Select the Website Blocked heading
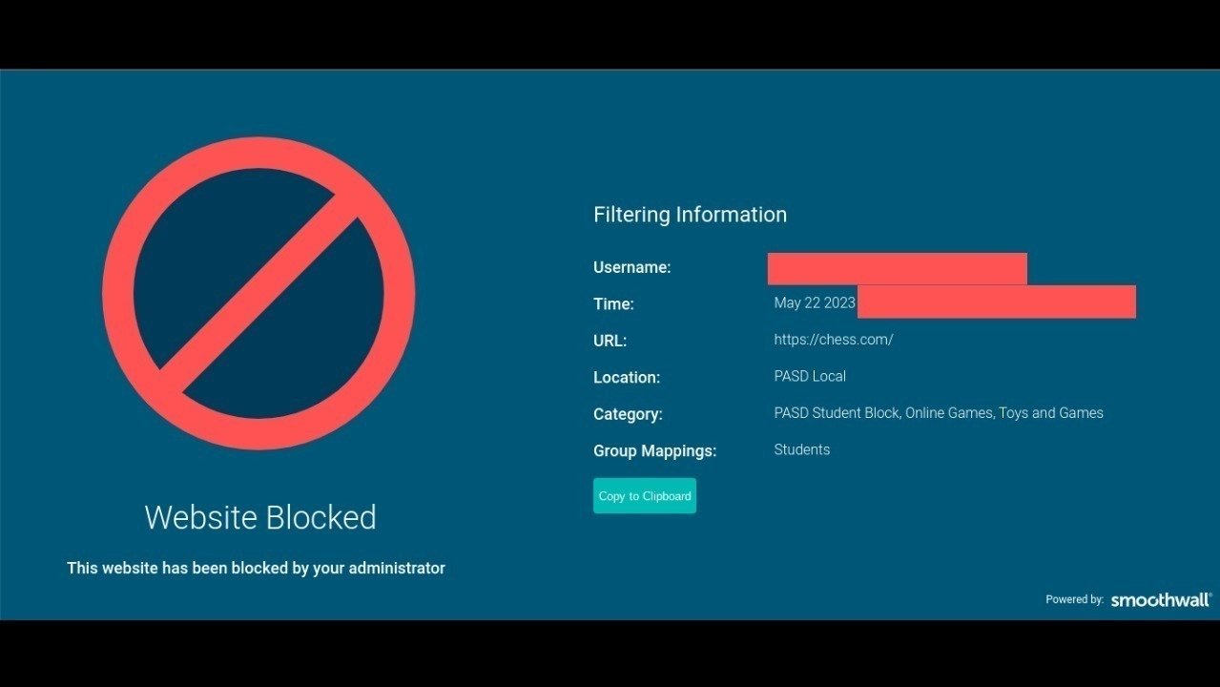This screenshot has width=1220, height=687. click(x=260, y=517)
